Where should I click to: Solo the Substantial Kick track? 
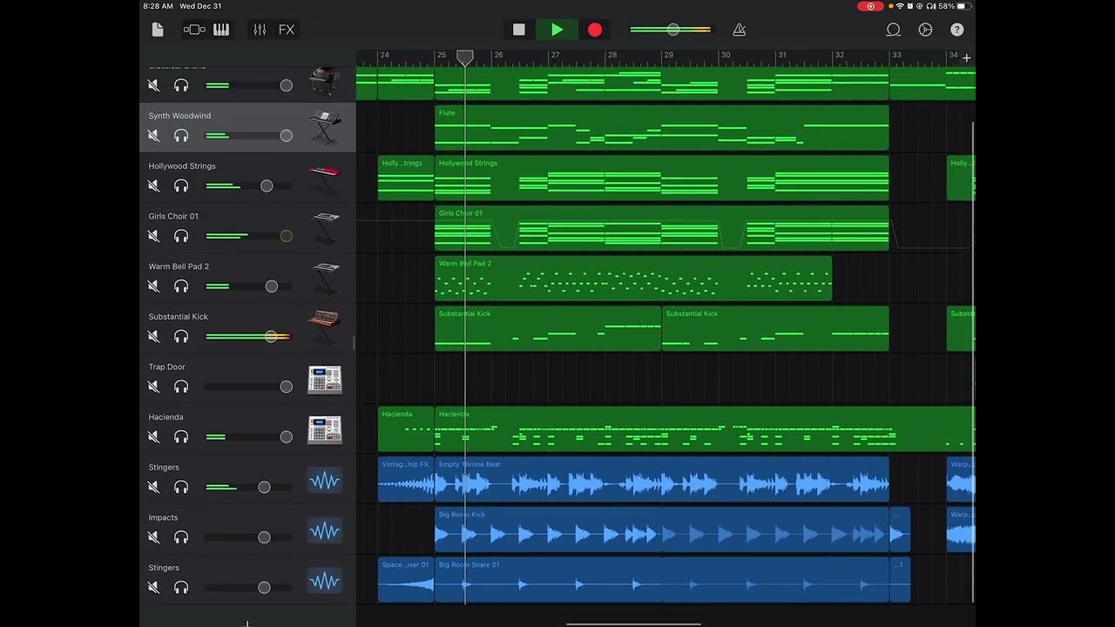181,337
